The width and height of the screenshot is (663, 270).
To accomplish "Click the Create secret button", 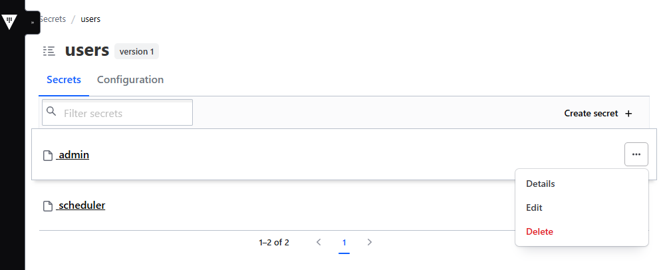I will point(598,113).
